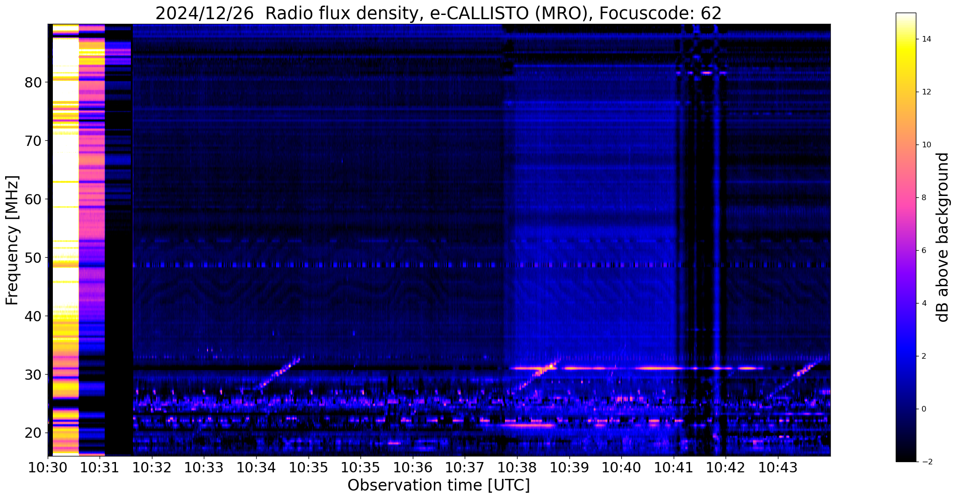The height and width of the screenshot is (499, 957).
Task: Click the "dB above background" colorbar label
Action: [943, 237]
